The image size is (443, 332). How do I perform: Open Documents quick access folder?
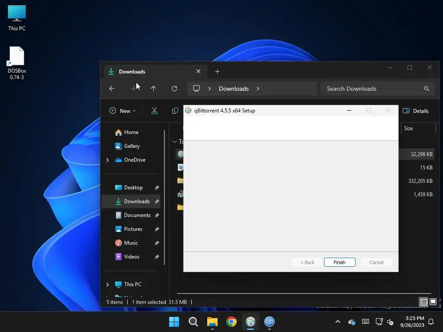tap(133, 215)
